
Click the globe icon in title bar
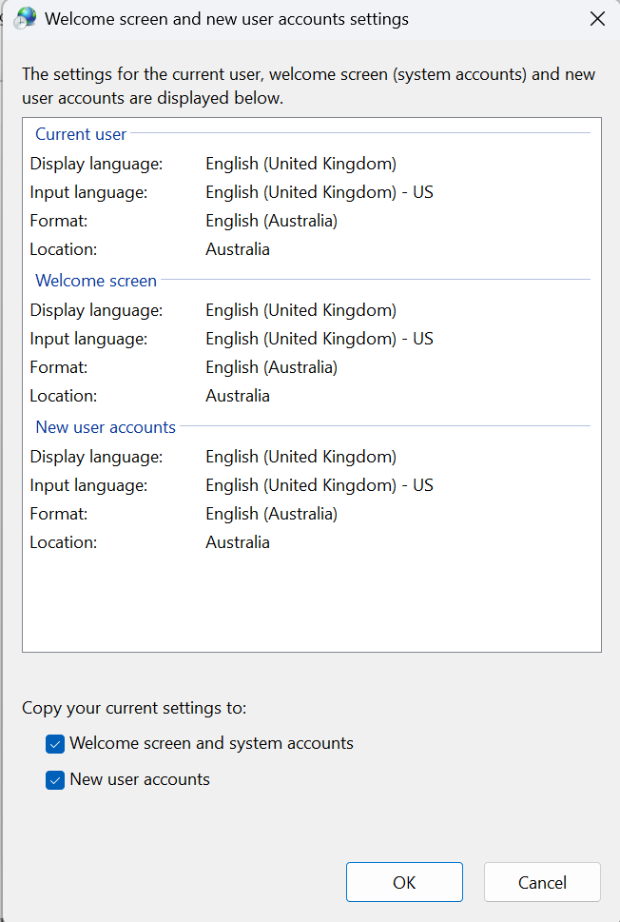[x=25, y=18]
